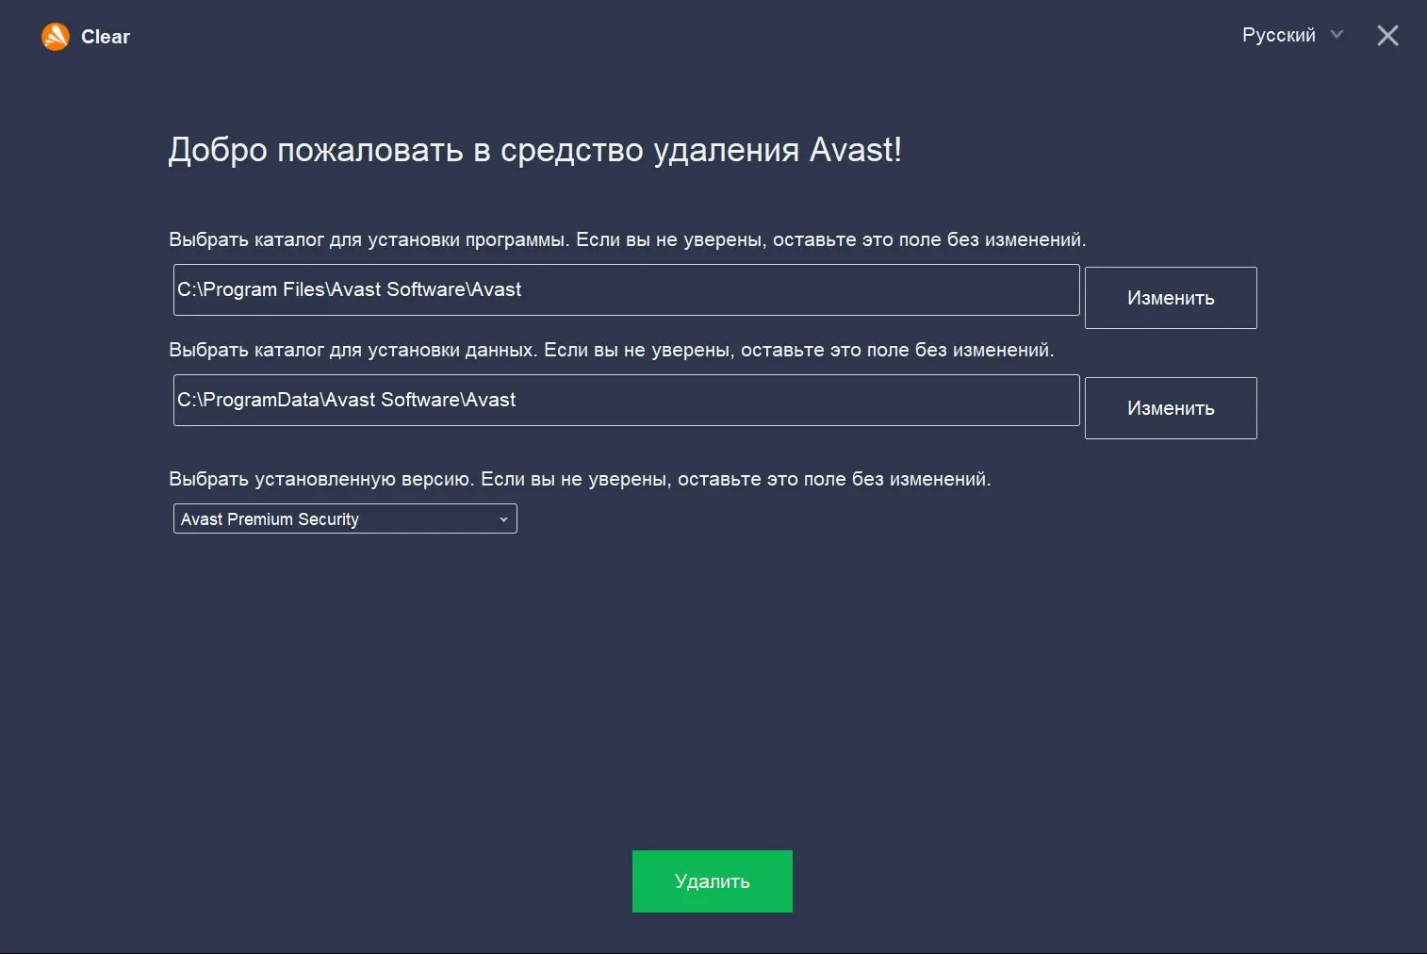1427x954 pixels.
Task: Click Изменить next to ProgramData path
Action: click(x=1171, y=408)
